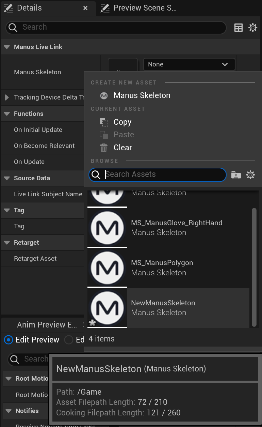Select the second radio button beside Edit Preview
The height and width of the screenshot is (427, 262).
click(69, 340)
